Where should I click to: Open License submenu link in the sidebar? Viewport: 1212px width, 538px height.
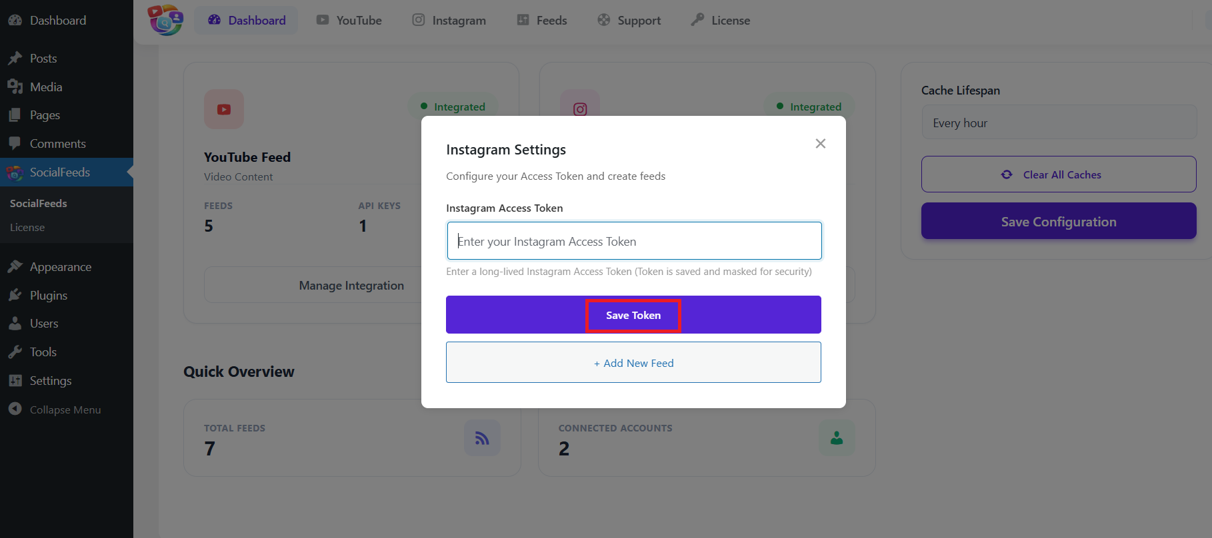27,228
